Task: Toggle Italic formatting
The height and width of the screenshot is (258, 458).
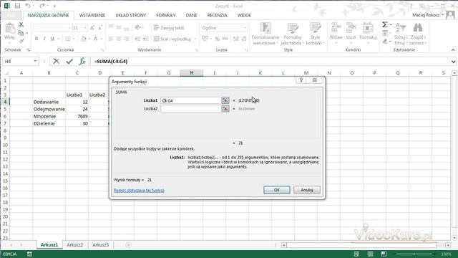Action: pyautogui.click(x=44, y=39)
